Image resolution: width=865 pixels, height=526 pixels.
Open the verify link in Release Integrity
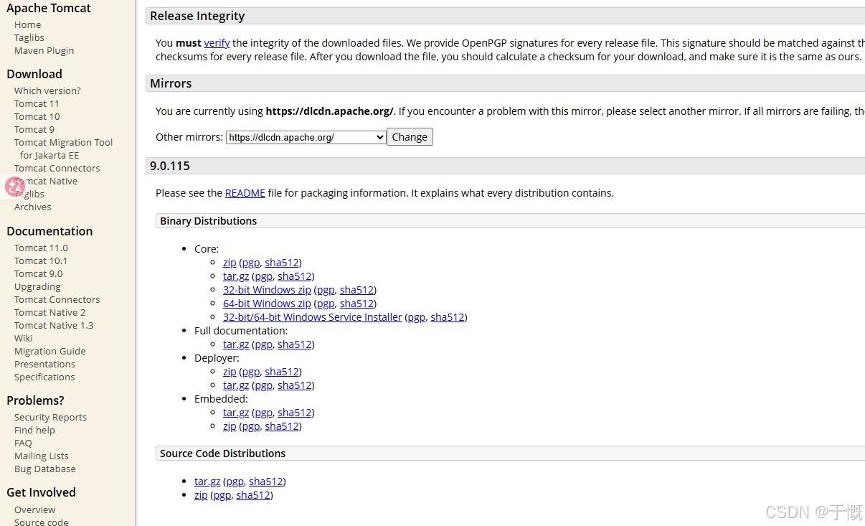pos(217,43)
